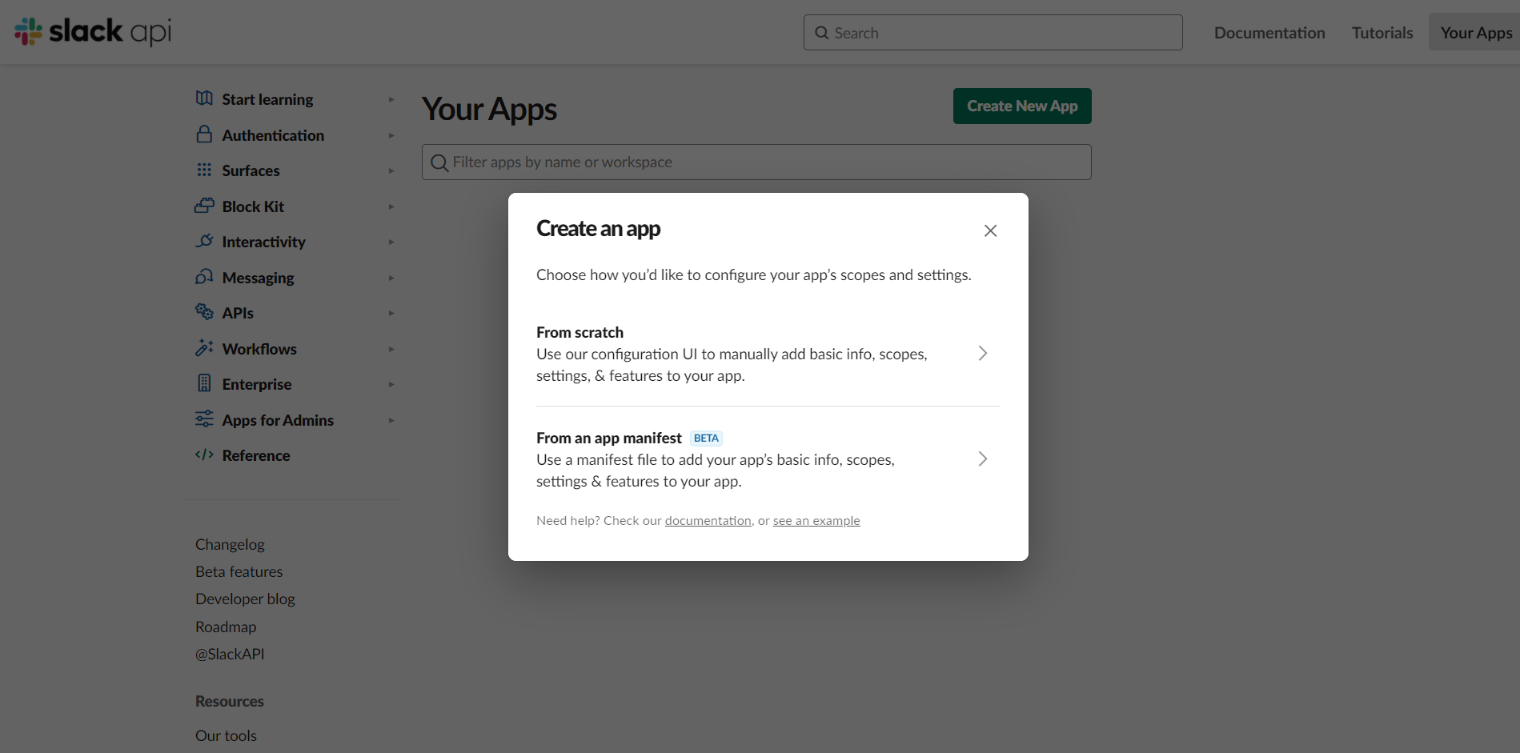This screenshot has height=753, width=1520.
Task: Open the Documentation nav item
Action: [1269, 33]
